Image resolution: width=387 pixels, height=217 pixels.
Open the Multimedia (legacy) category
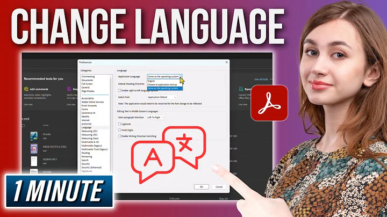click(91, 146)
